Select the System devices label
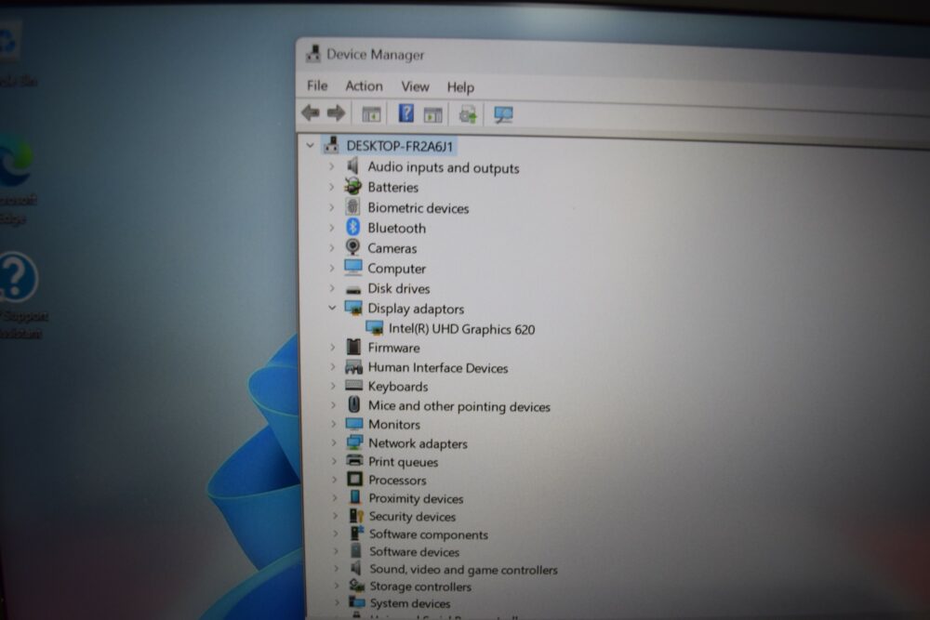Screen dimensions: 930x620 coord(410,603)
